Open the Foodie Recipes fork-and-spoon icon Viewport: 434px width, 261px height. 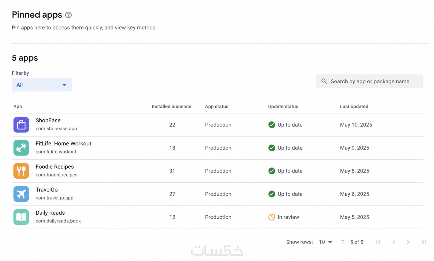(21, 171)
